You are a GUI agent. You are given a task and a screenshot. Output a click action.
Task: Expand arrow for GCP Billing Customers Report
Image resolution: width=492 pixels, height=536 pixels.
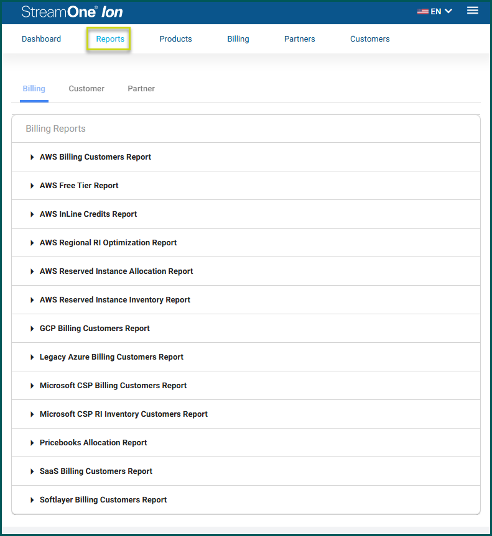[x=32, y=329]
